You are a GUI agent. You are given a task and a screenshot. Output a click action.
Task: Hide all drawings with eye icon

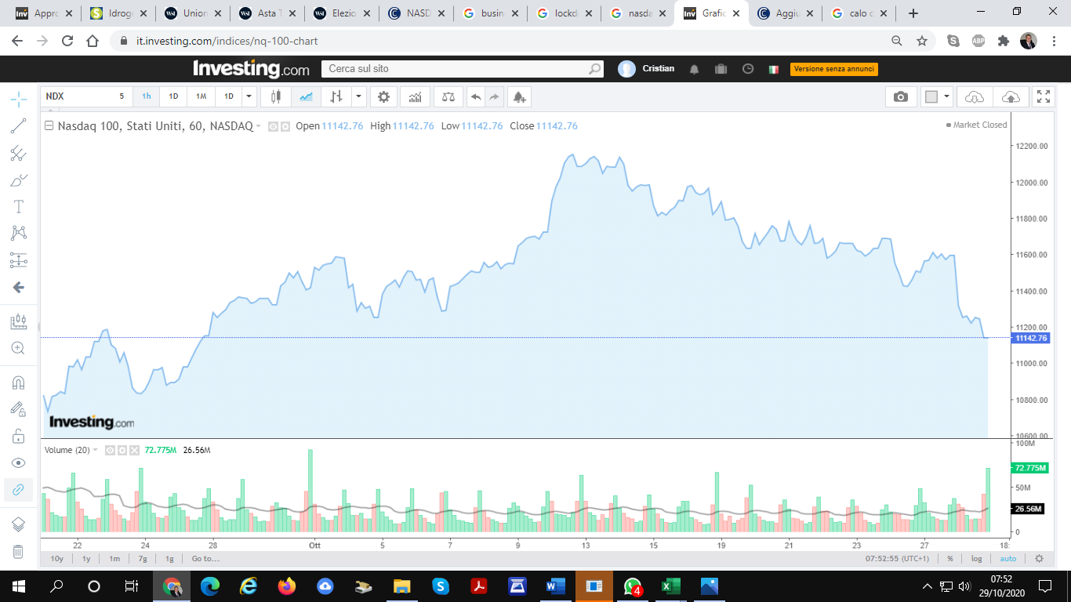tap(19, 462)
